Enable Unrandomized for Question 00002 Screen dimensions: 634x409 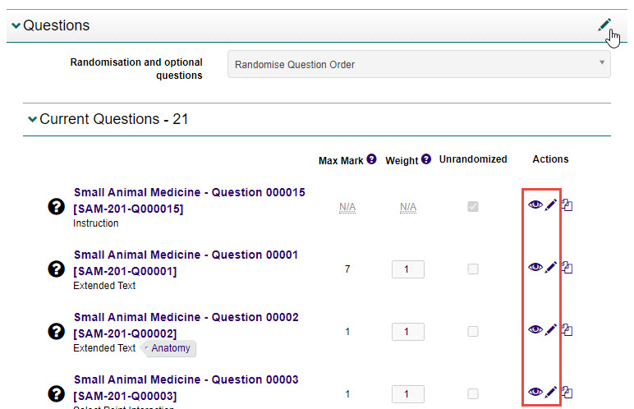pos(473,331)
